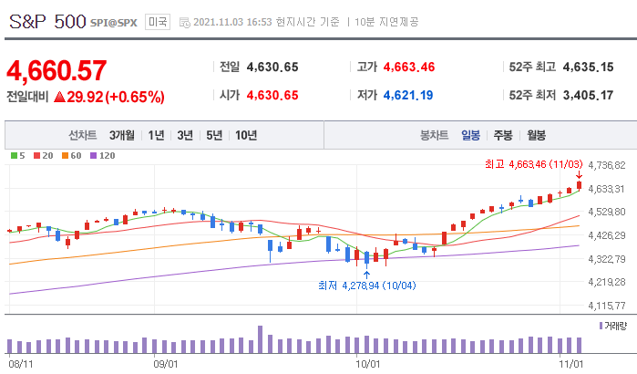
Task: Click the 최고 4,663.46 (11/03) chart annotation
Action: point(534,164)
